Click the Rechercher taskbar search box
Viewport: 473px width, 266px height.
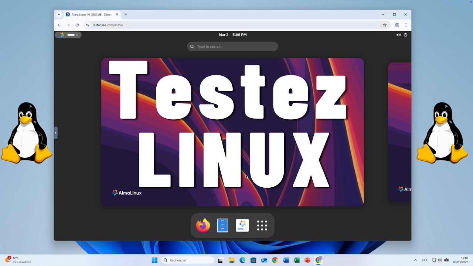click(188, 260)
